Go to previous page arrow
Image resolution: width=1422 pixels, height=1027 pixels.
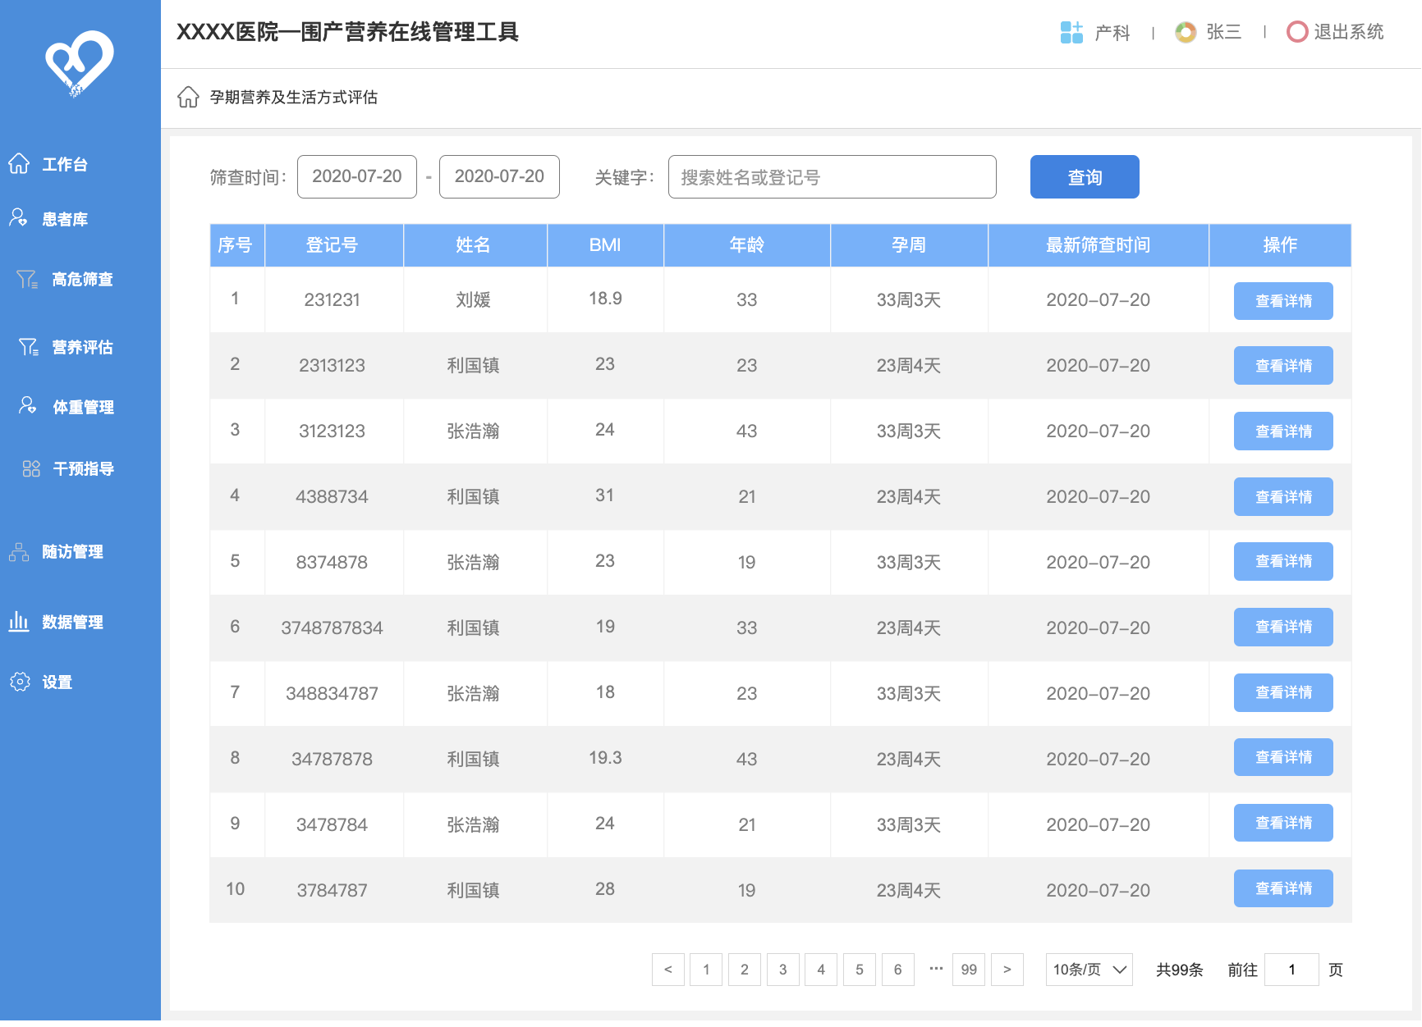tap(668, 970)
